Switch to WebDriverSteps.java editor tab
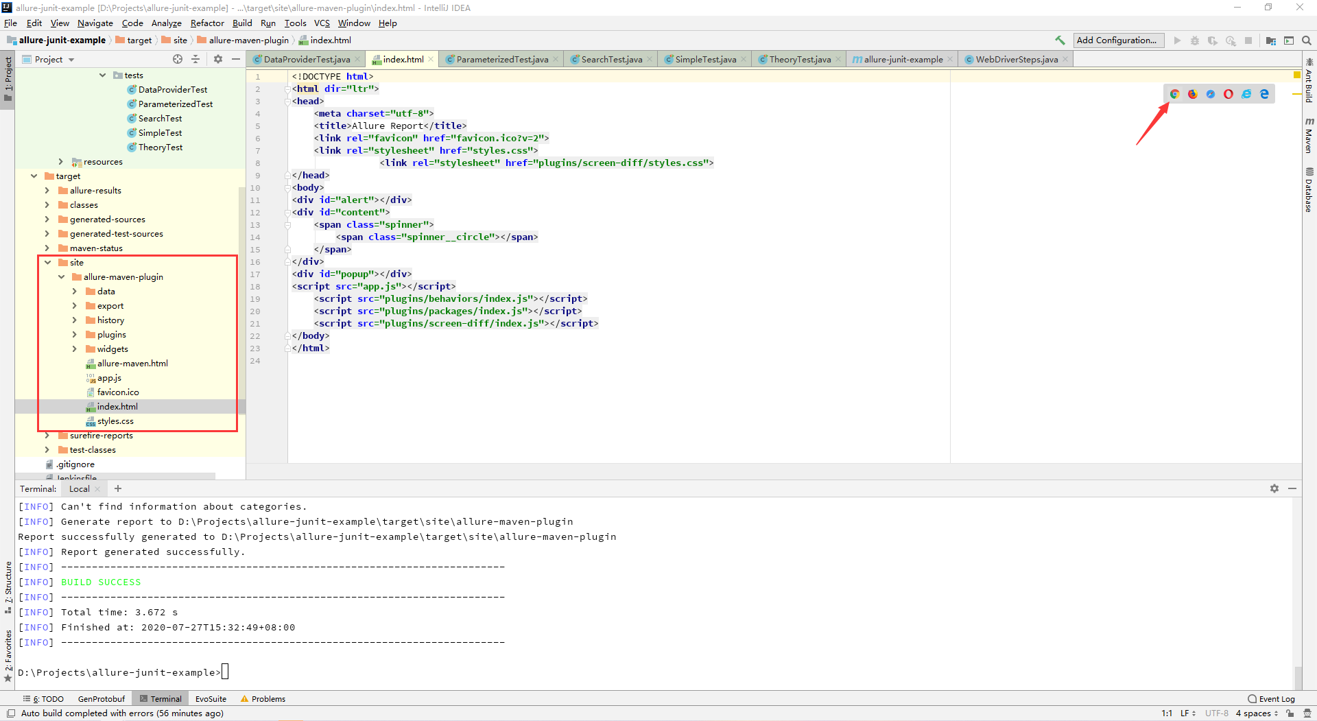This screenshot has width=1317, height=721. point(1017,60)
